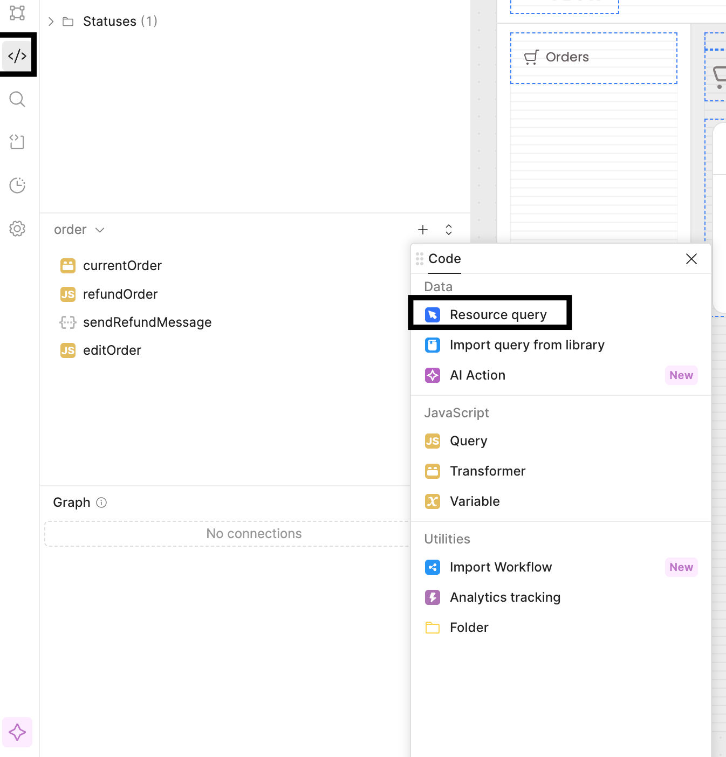Select the editOrder JS query
Screen dimensions: 726x757
112,350
